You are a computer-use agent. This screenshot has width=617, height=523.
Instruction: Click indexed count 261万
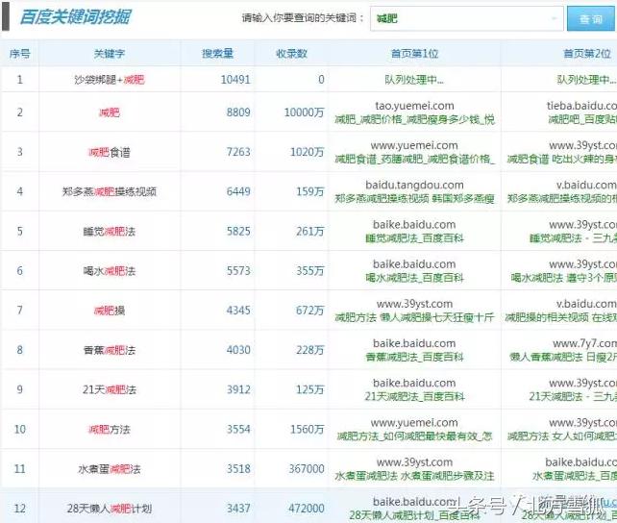310,231
